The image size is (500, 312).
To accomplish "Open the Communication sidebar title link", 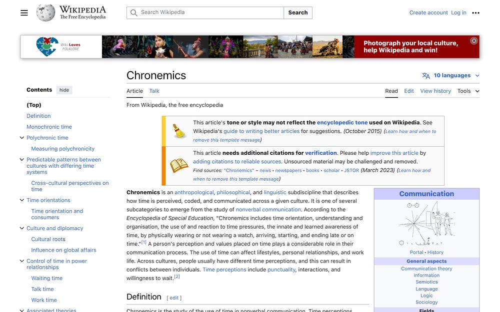I will [426, 194].
